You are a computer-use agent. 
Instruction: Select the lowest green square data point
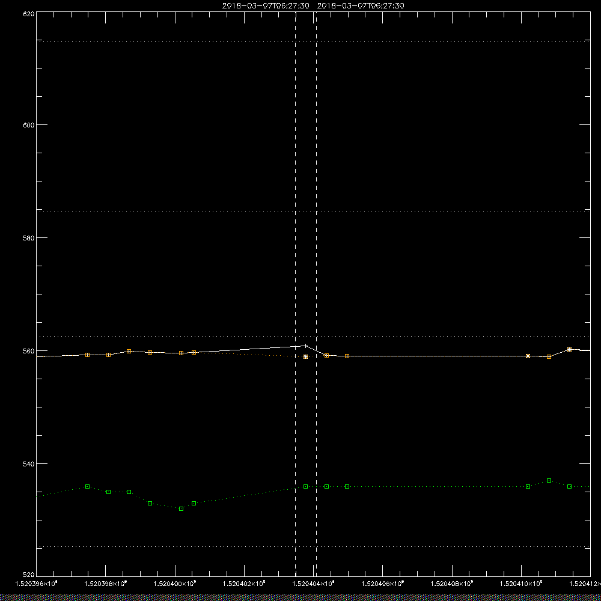point(182,508)
